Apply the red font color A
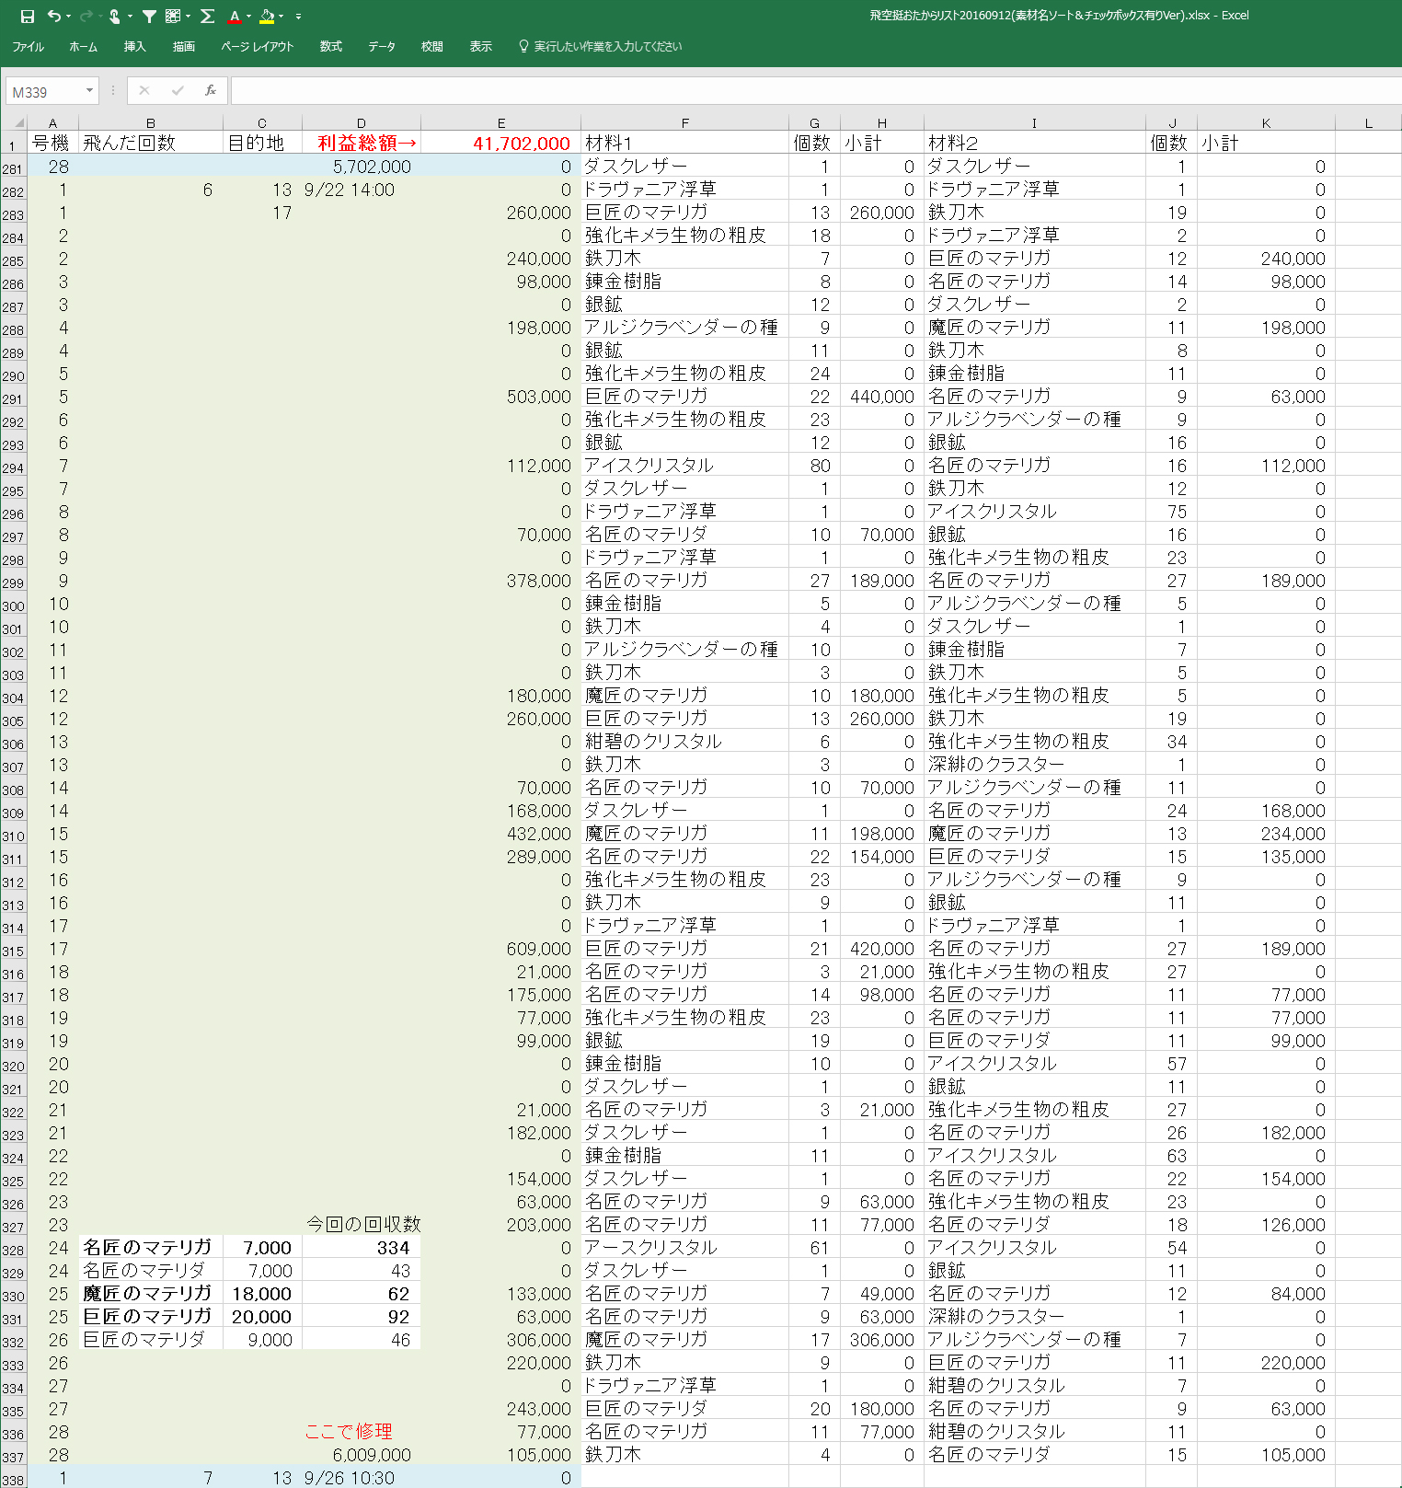Screen dimensions: 1402x1488 pyautogui.click(x=235, y=17)
